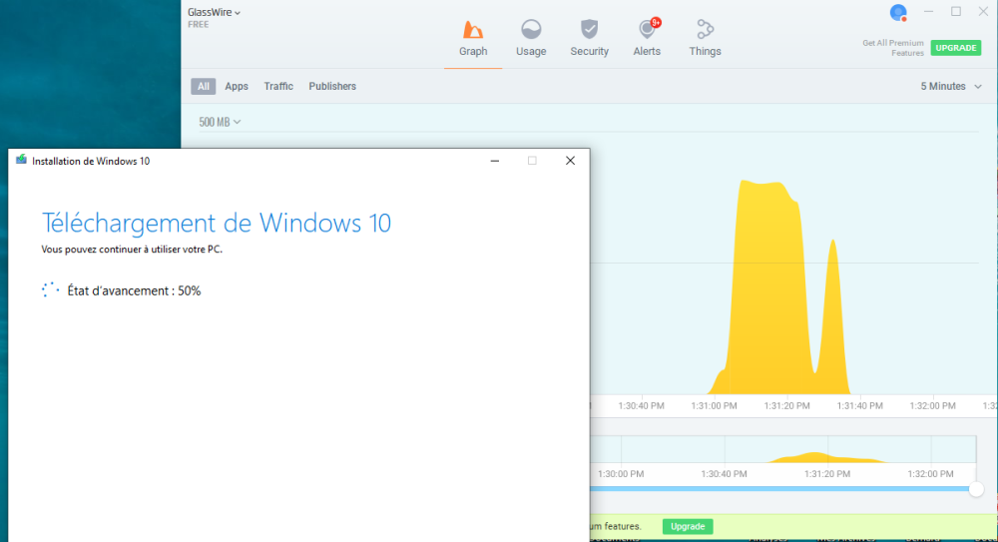This screenshot has height=542, width=998.
Task: Open the GlassWire menu dropdown
Action: point(214,12)
